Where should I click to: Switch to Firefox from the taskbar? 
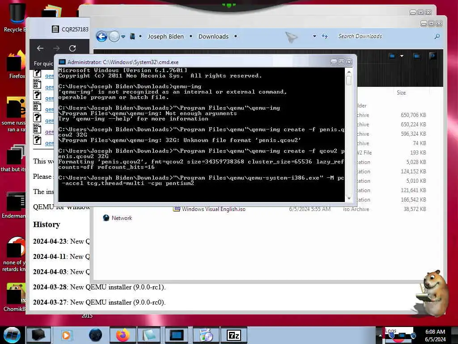tap(123, 335)
